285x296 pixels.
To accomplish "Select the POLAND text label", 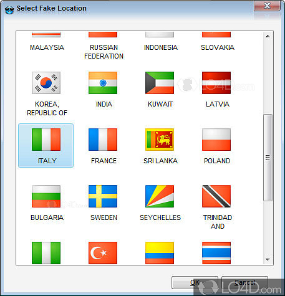I will 217,161.
